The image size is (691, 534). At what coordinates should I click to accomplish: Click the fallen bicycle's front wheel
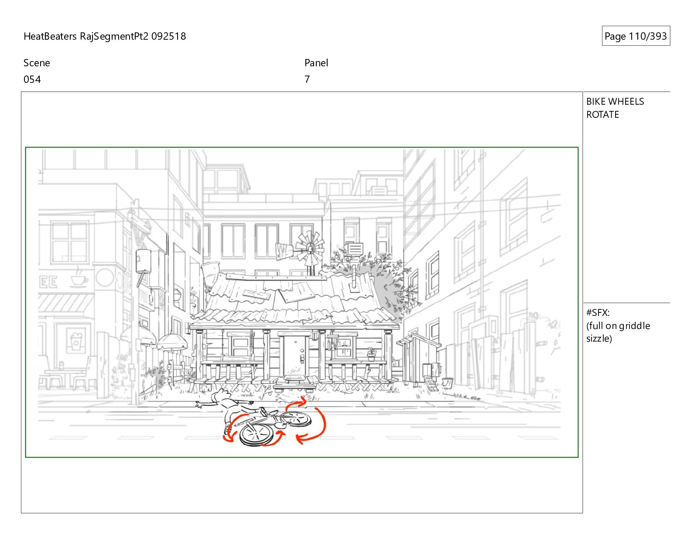(256, 435)
